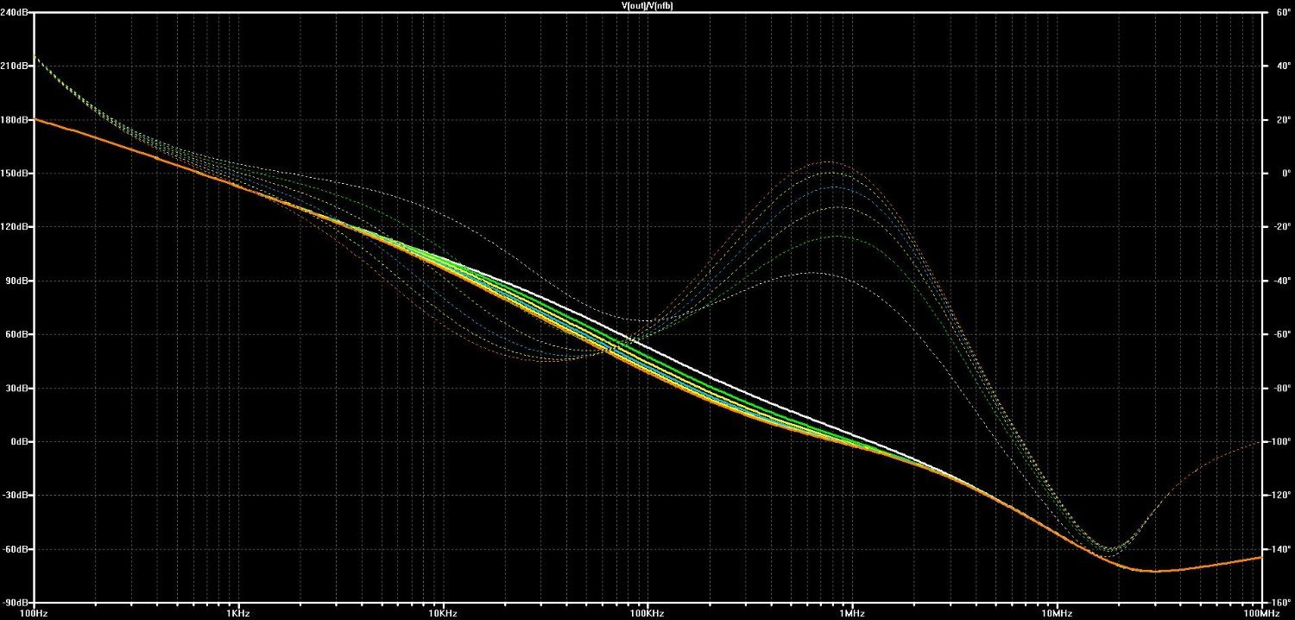Click the 1MHz frequency axis label
Screen dimensions: 1295x620
[852, 613]
